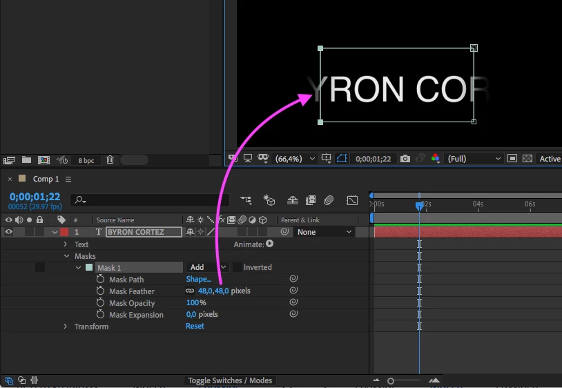Open the Active camera view menu

click(x=550, y=159)
